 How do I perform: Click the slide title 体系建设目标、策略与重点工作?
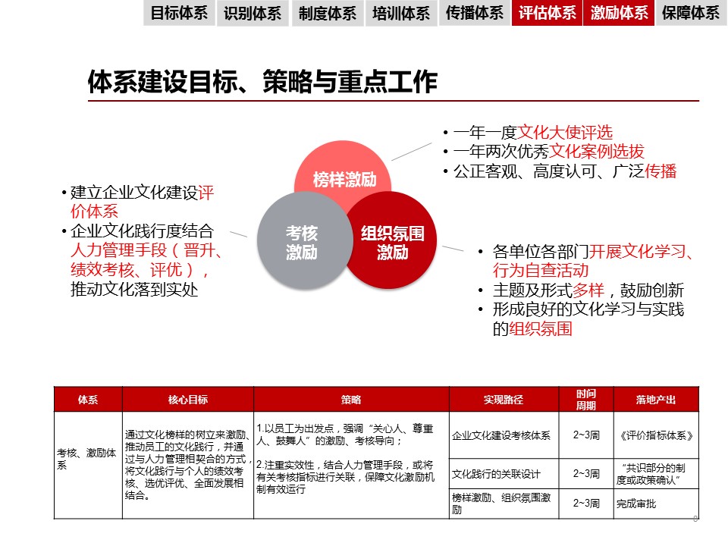(262, 82)
